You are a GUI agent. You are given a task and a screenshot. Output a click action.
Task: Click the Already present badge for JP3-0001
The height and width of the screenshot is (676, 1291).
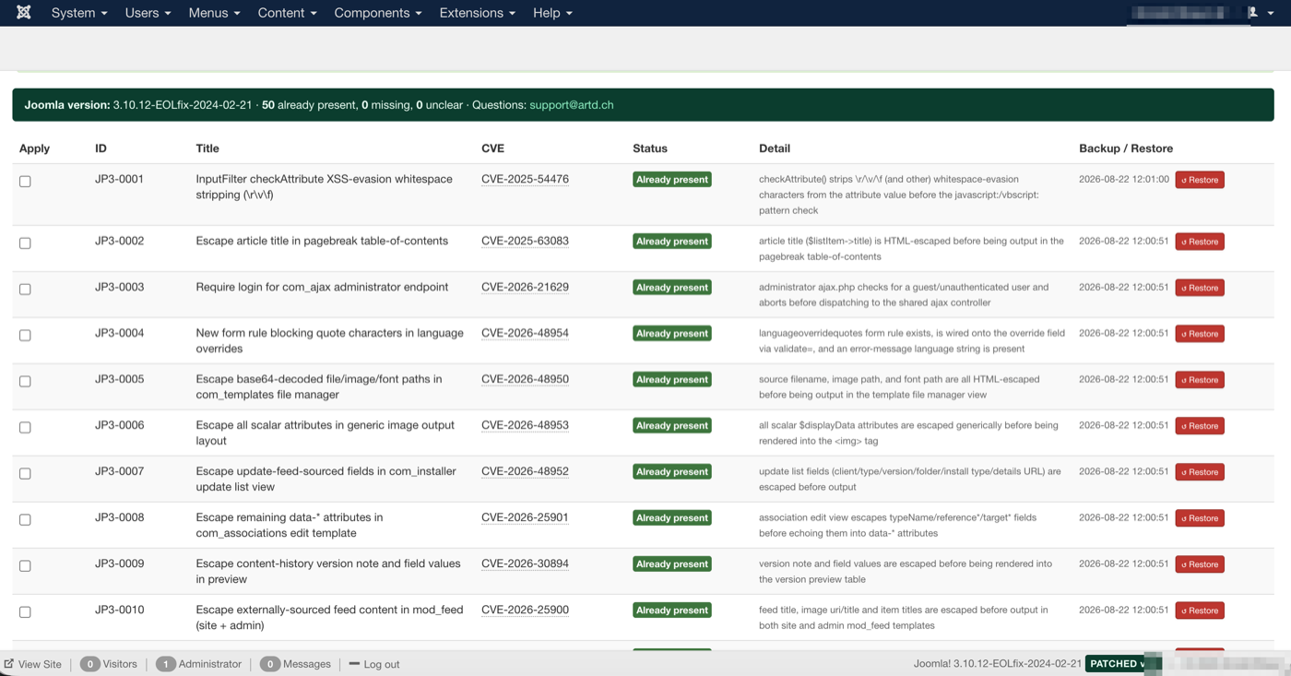point(672,180)
